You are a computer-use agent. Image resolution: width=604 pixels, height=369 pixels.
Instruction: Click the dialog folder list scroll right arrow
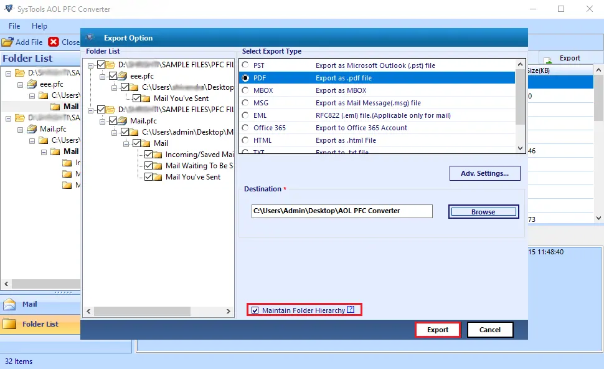click(x=229, y=311)
